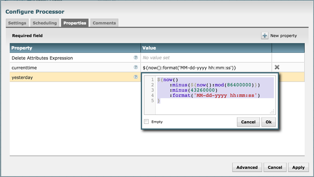314x177 pixels.
Task: Switch to the Settings tab
Action: click(x=17, y=23)
